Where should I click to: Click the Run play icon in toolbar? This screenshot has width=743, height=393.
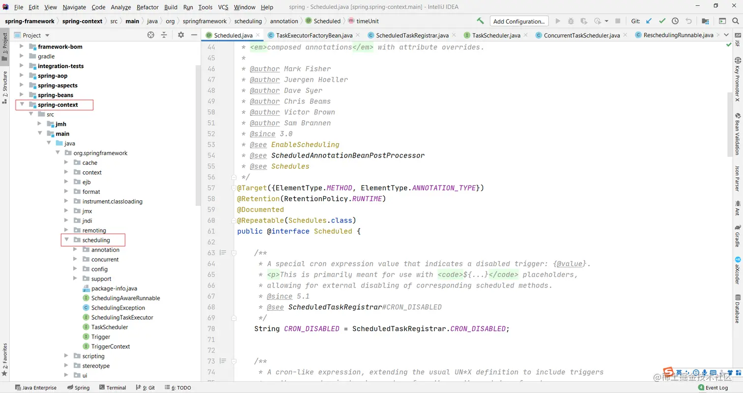[x=558, y=21]
